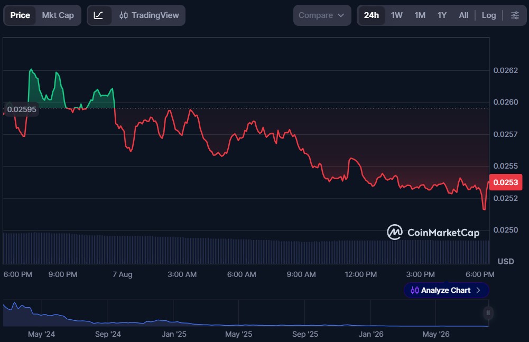Click the Analyze Chart button
This screenshot has height=342, width=529.
click(446, 290)
